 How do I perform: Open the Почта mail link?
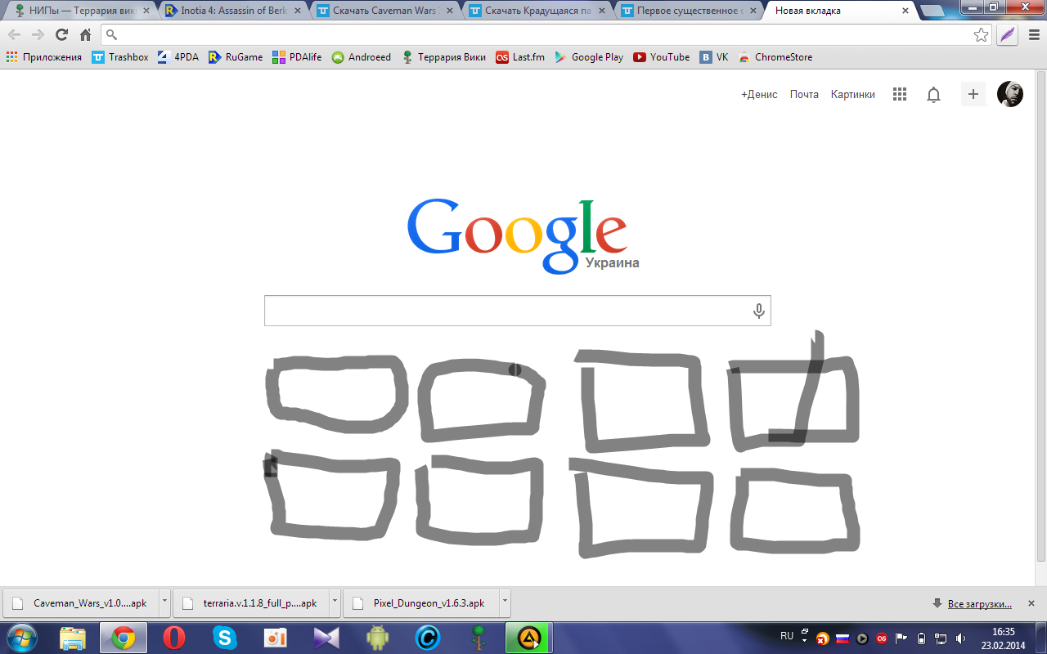804,95
